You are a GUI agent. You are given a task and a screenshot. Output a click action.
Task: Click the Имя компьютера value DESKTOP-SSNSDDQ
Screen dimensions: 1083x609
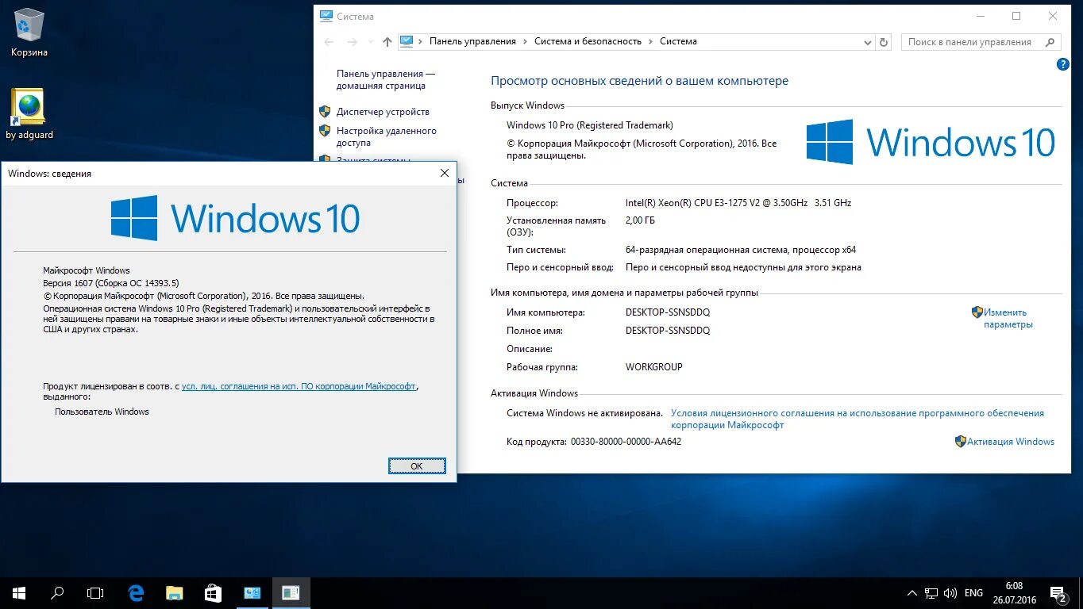pos(668,312)
